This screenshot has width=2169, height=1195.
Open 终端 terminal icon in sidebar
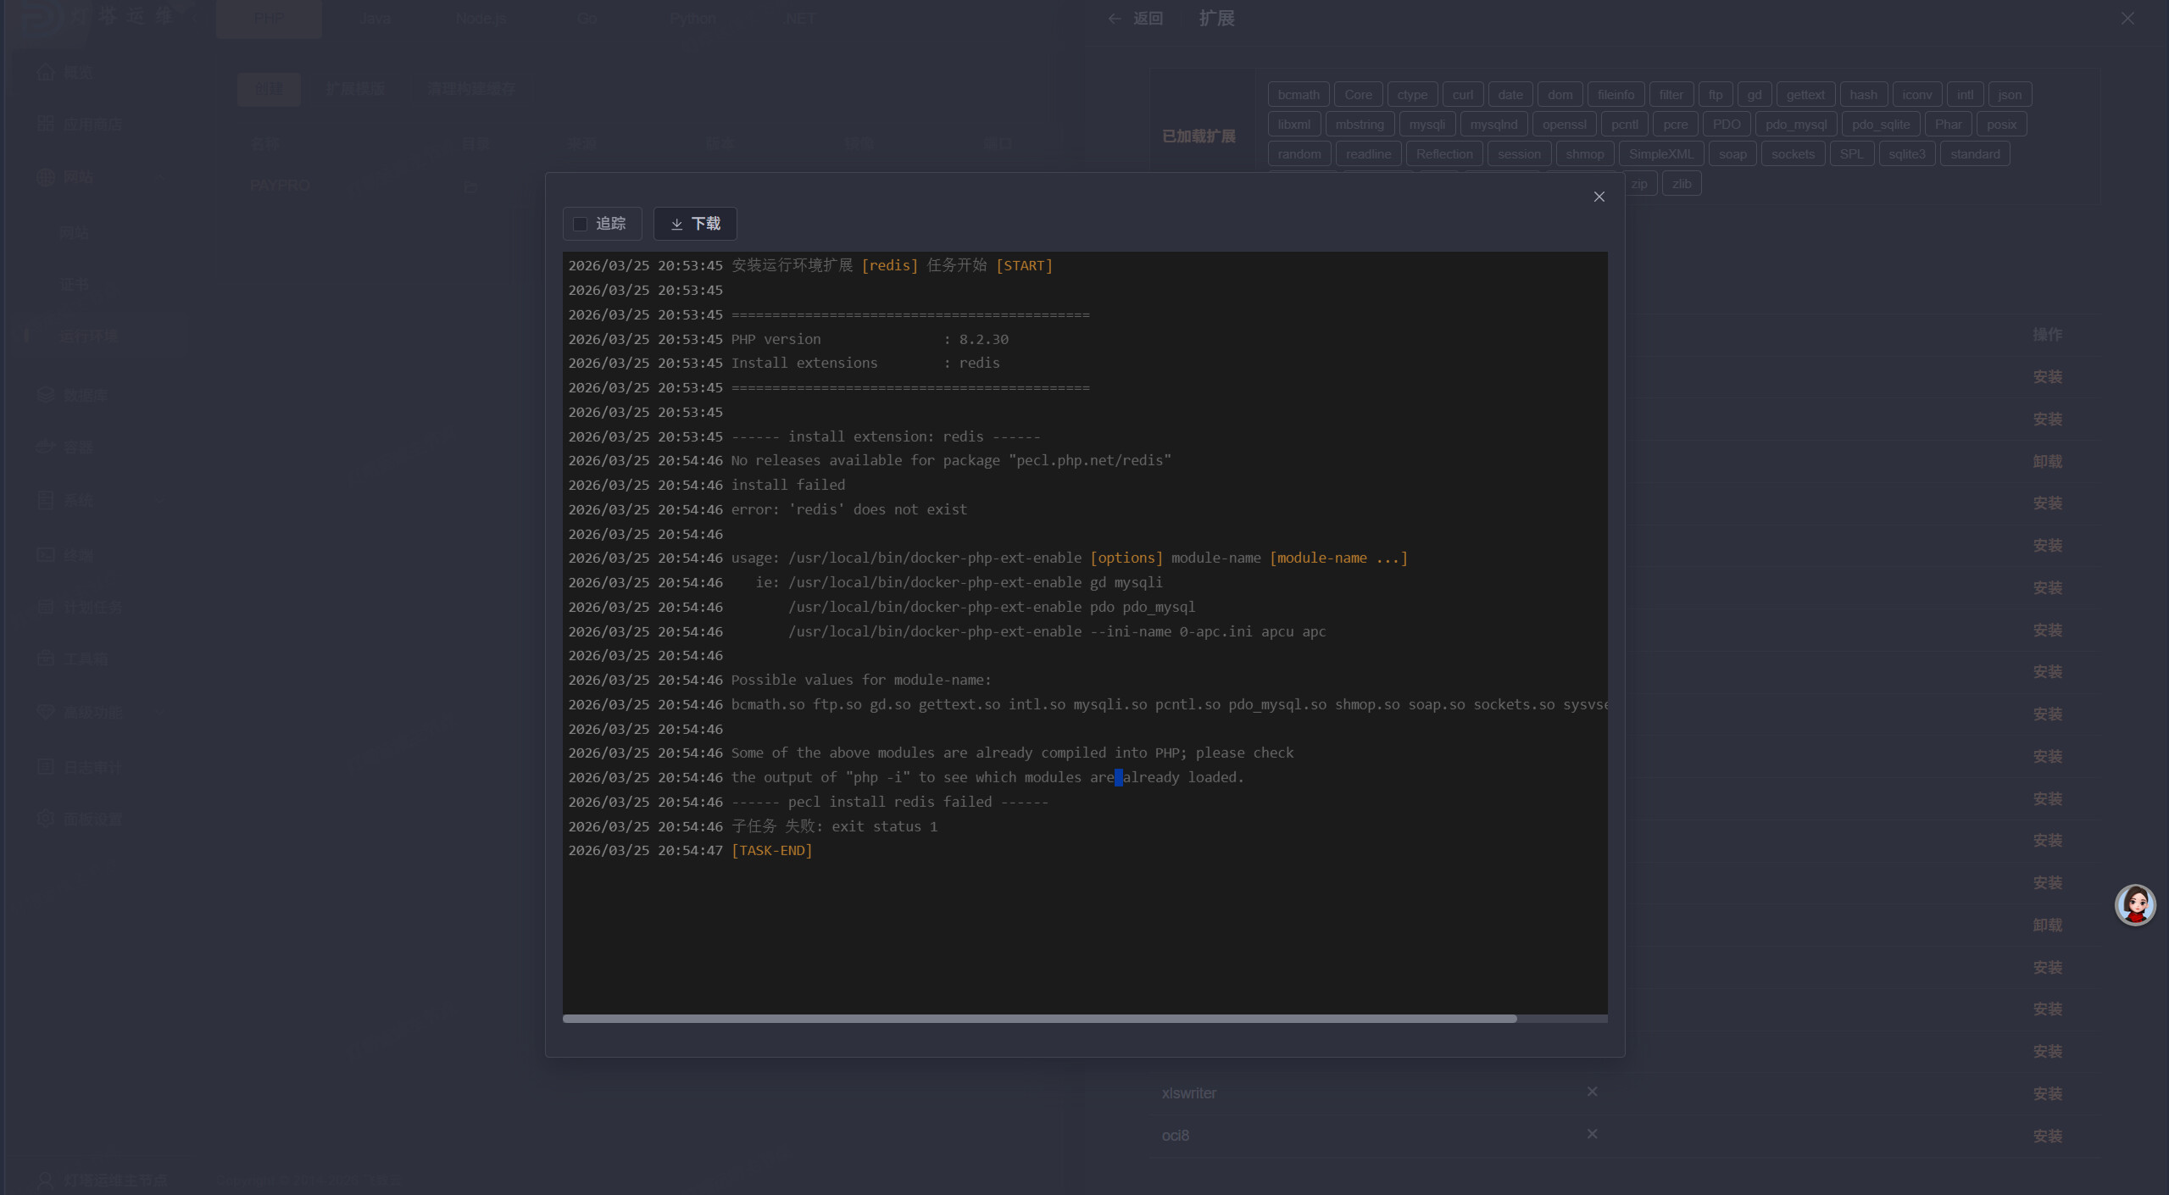point(46,555)
